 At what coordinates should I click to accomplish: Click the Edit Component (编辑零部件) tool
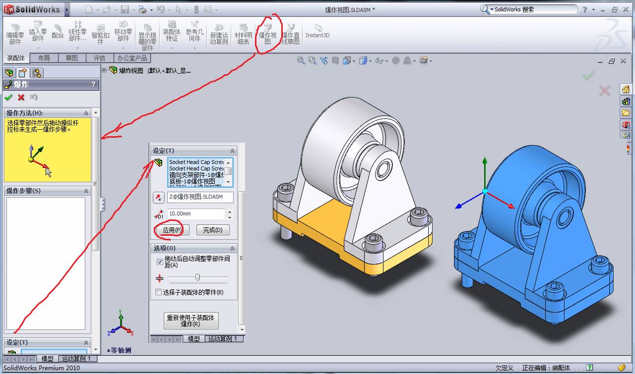point(15,33)
